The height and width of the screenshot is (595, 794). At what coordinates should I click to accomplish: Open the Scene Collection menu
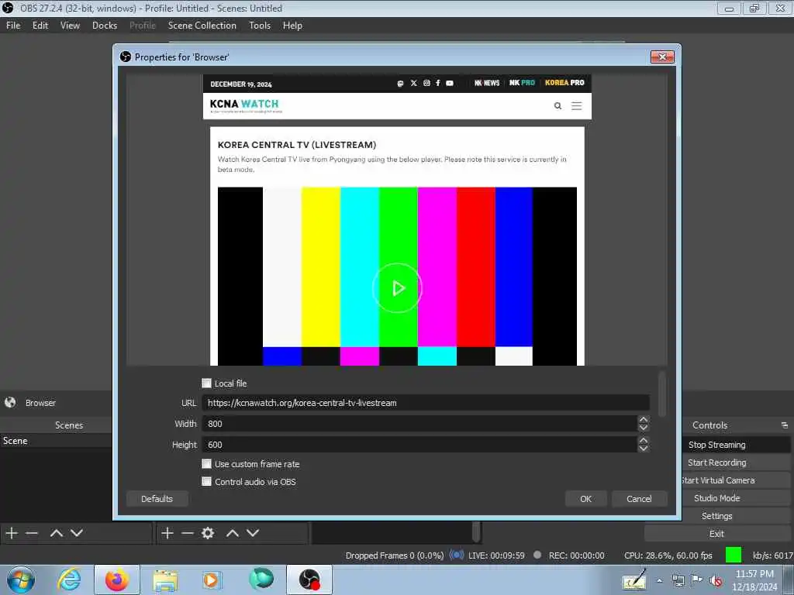[x=202, y=26]
